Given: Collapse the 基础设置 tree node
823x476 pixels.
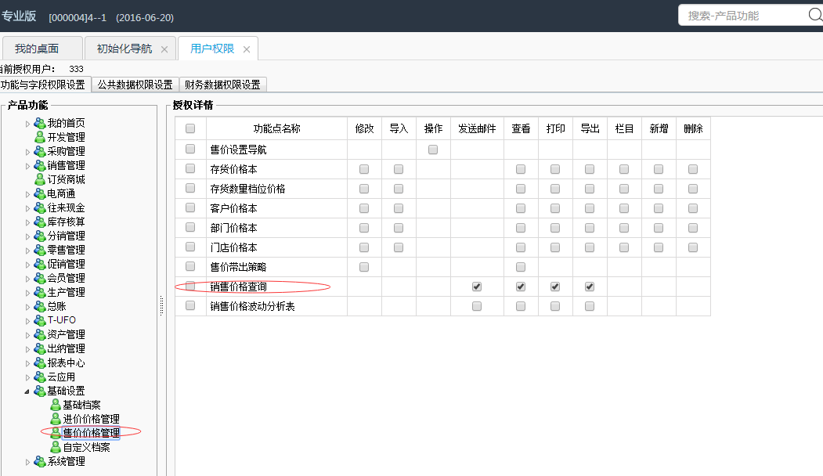Looking at the screenshot, I should 27,391.
